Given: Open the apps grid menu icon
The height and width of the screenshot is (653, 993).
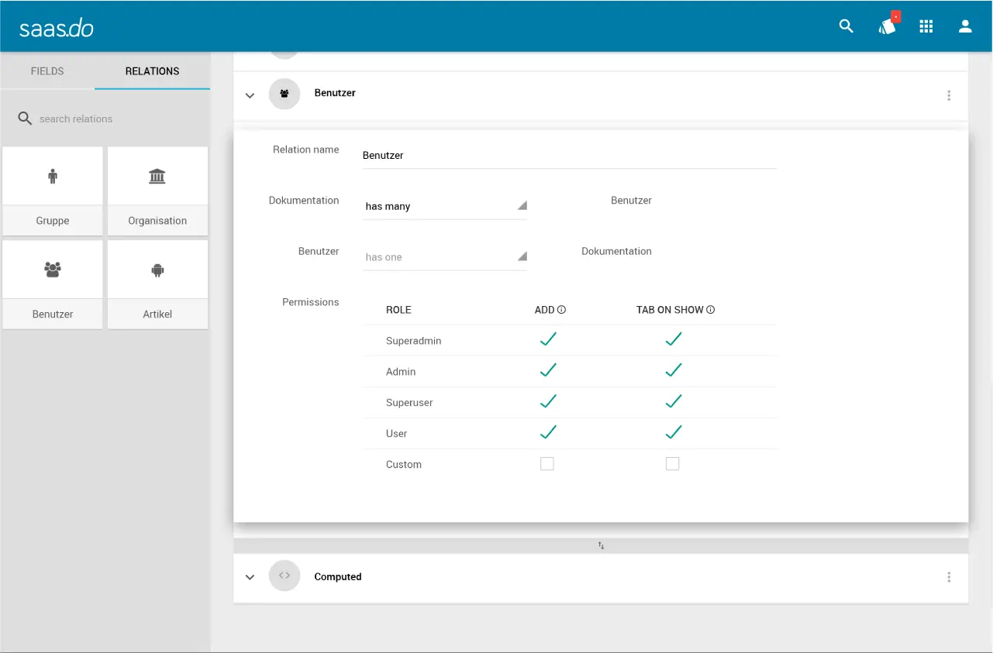Looking at the screenshot, I should pyautogui.click(x=926, y=26).
